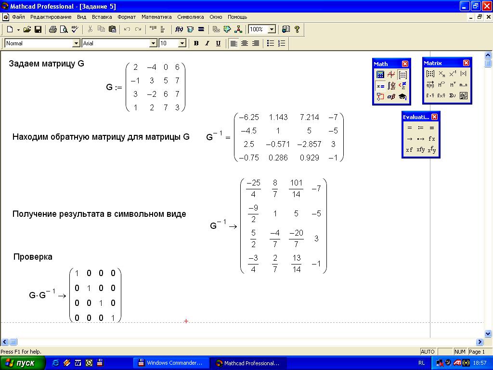Insert symbolic keyword evaluation arrow with placeholder
Screen dimensions: 493x370
click(x=421, y=139)
